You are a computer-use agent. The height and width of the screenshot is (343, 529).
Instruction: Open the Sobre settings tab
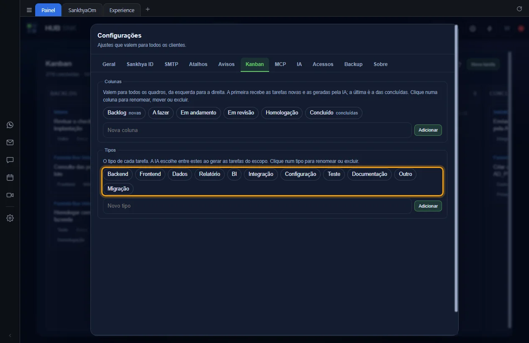pos(380,64)
